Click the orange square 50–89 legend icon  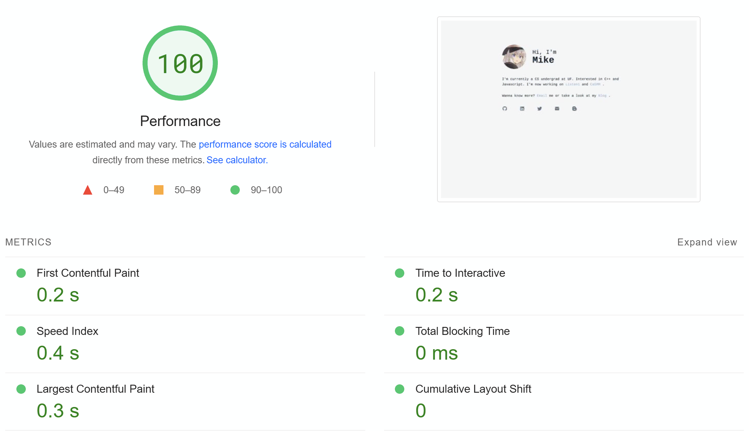[159, 190]
